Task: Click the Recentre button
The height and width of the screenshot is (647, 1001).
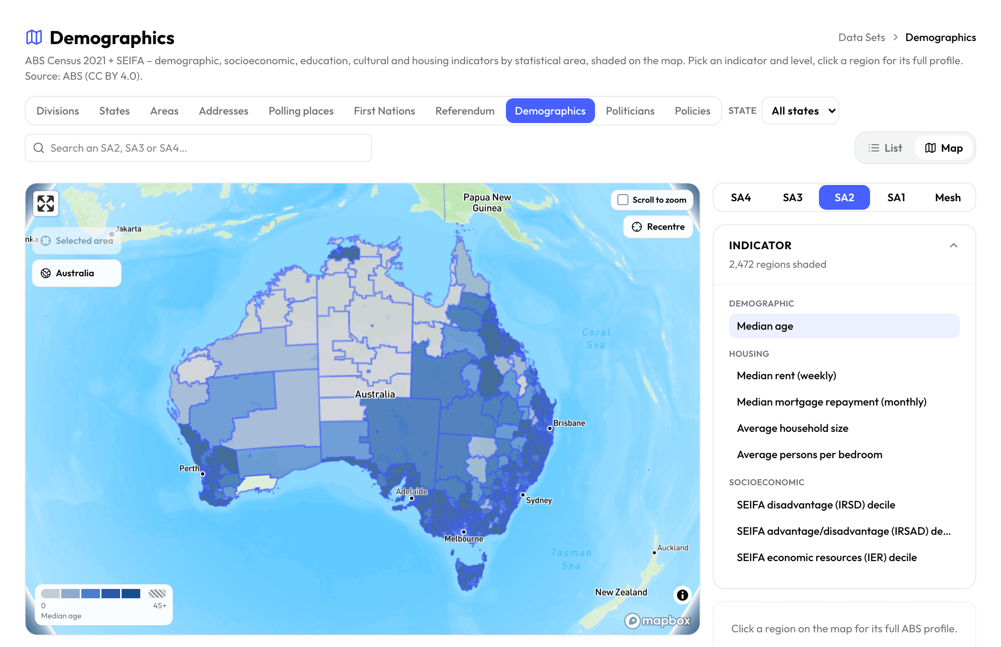Action: pyautogui.click(x=658, y=227)
